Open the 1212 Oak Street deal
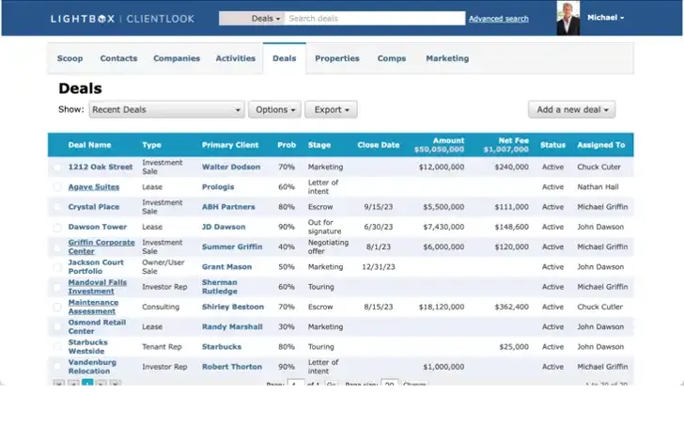The image size is (684, 428). click(101, 166)
